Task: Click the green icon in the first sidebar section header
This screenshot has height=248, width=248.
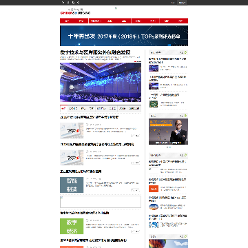Action: [185, 52]
